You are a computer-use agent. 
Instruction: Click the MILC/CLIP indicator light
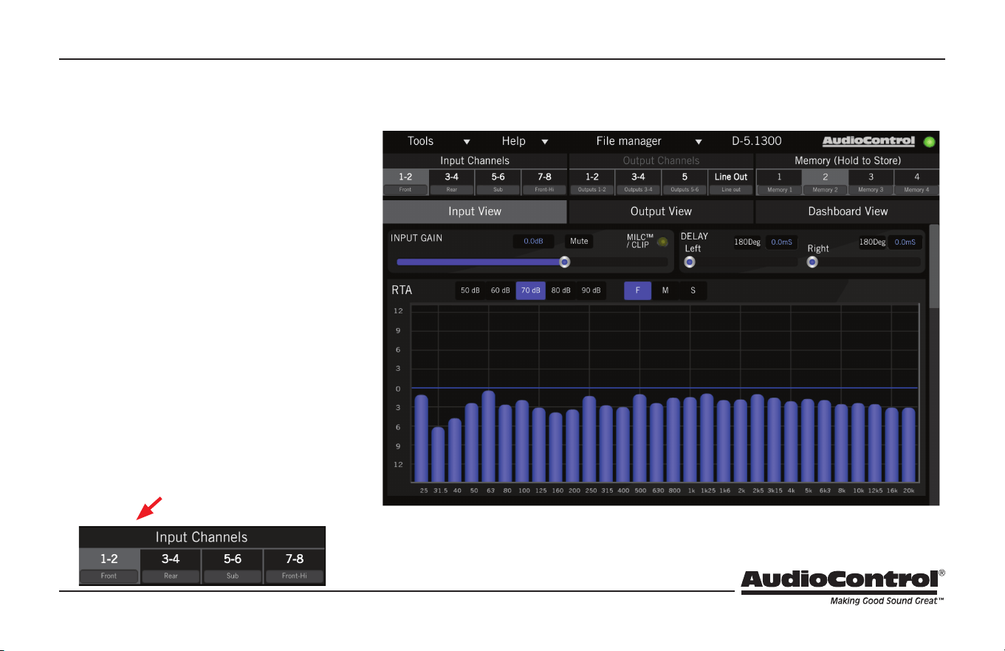662,242
